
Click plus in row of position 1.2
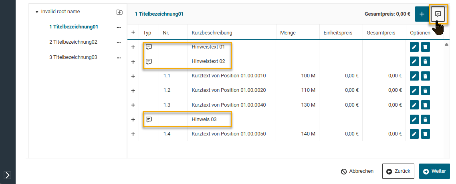pyautogui.click(x=133, y=91)
